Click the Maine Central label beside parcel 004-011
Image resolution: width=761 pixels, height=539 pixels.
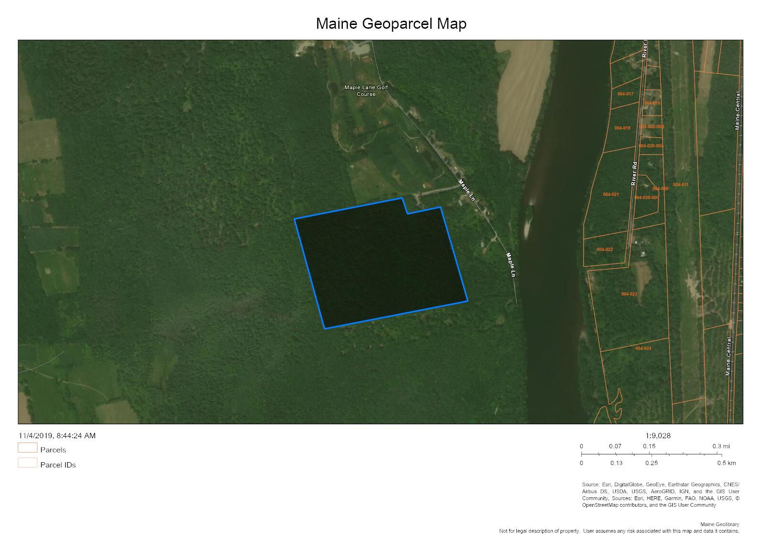coord(738,111)
